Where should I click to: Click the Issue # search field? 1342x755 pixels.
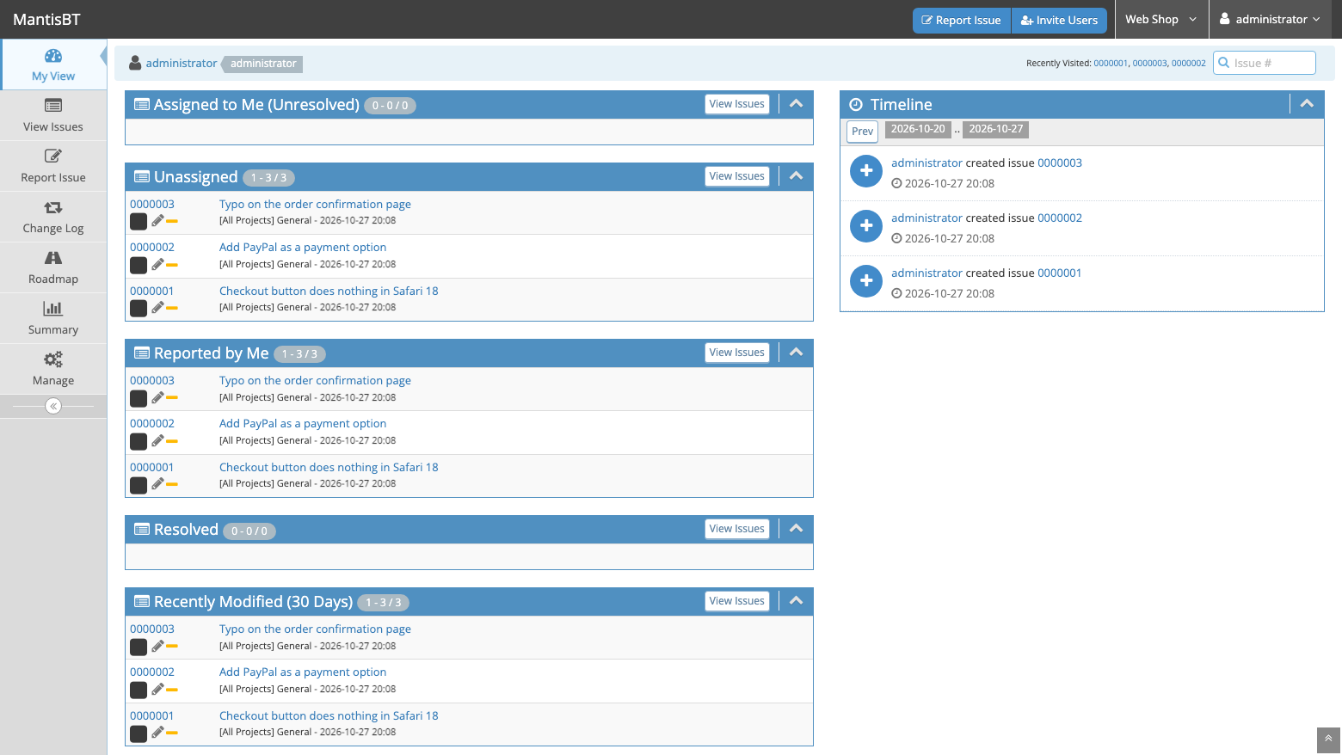[1265, 63]
